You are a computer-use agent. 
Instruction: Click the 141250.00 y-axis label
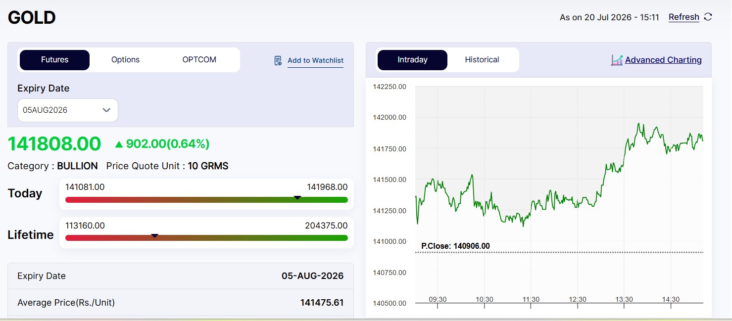point(390,211)
